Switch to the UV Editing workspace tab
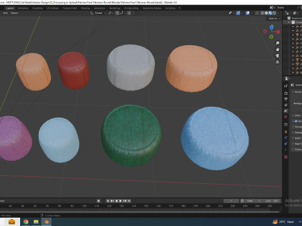The width and height of the screenshot is (302, 226). click(x=52, y=8)
